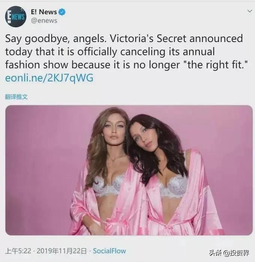Click the words "Victoria's Secret" in tweet

click(148, 38)
